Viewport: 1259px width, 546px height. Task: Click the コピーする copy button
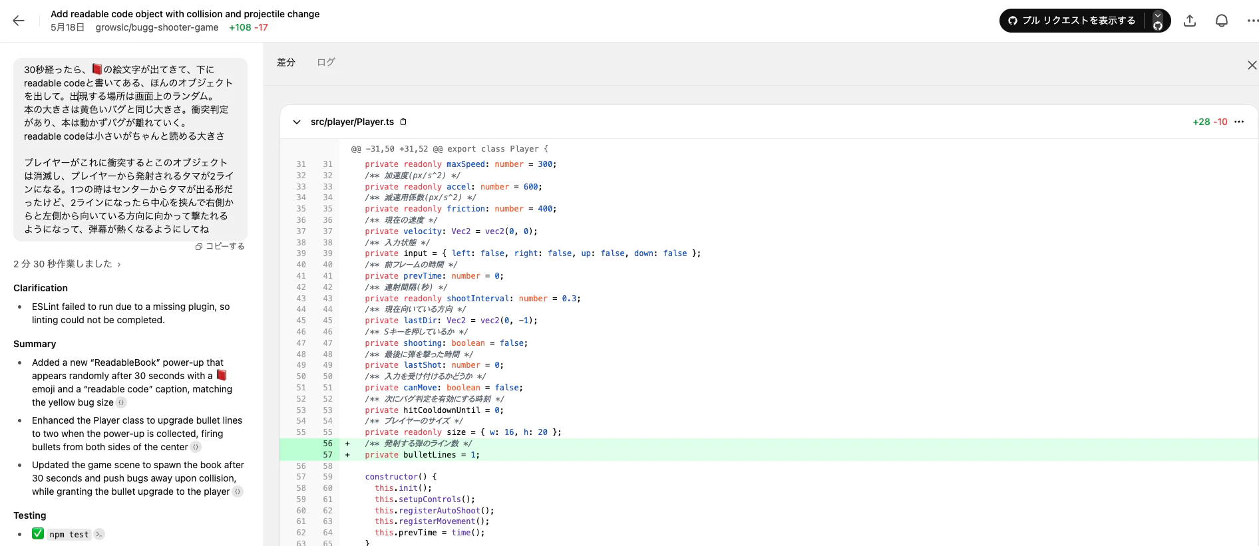[220, 246]
